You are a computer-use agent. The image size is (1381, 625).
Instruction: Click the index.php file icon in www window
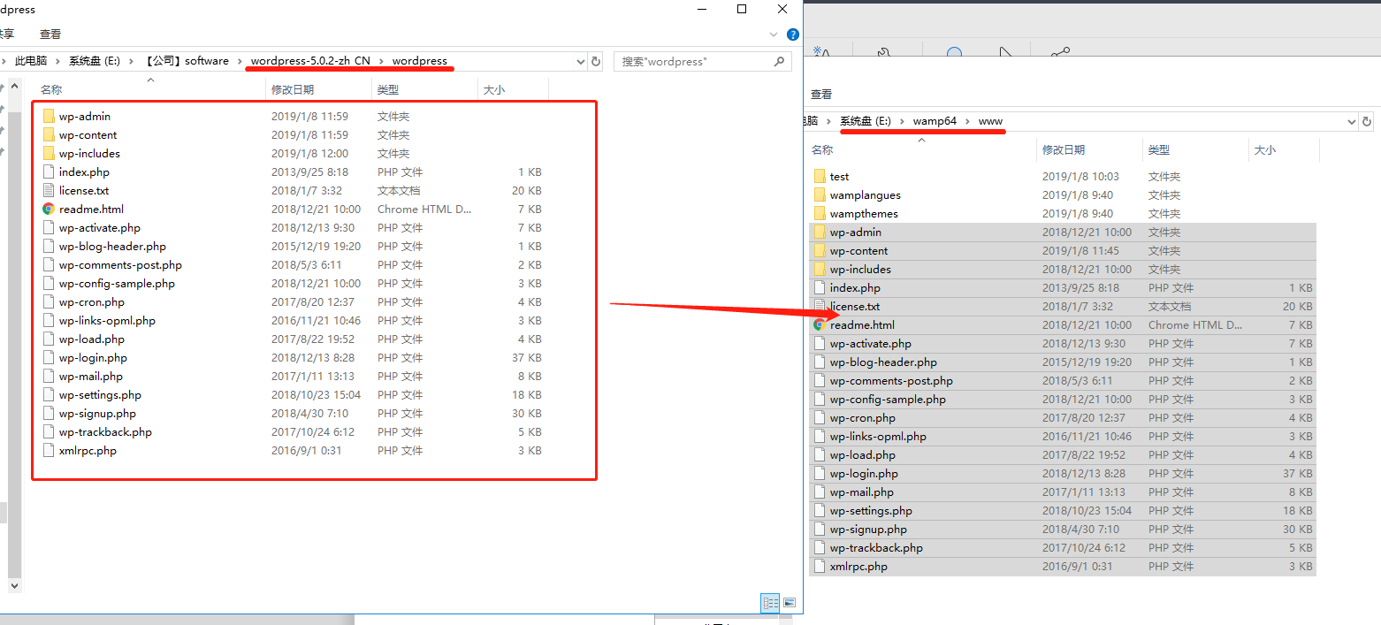(x=820, y=287)
